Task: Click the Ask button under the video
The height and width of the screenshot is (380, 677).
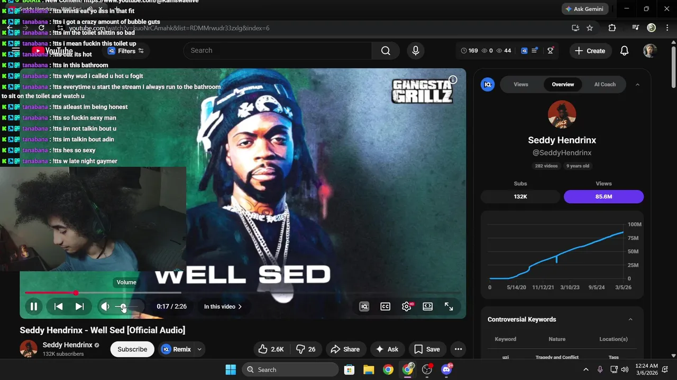Action: click(387, 349)
